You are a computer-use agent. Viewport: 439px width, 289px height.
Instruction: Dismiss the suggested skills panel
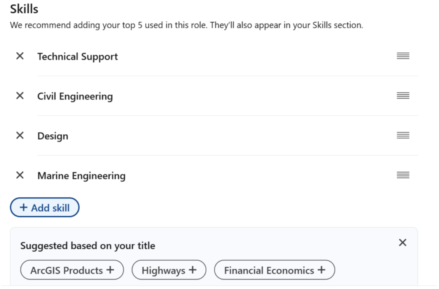pyautogui.click(x=403, y=243)
